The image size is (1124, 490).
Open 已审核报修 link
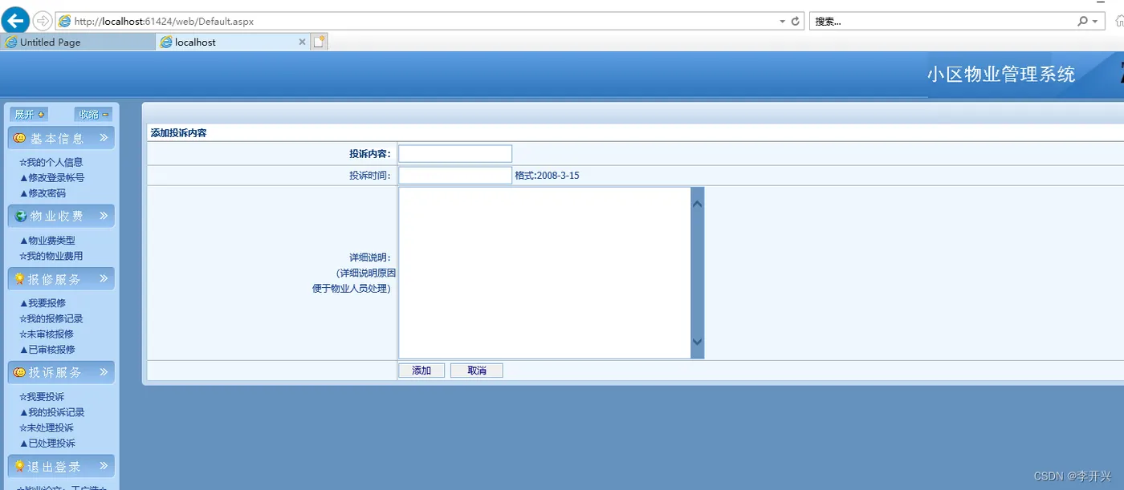pos(47,350)
